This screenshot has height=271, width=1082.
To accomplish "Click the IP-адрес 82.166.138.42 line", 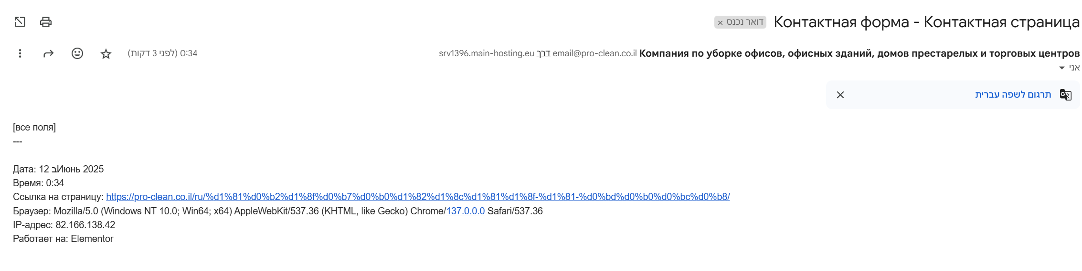I will pyautogui.click(x=64, y=225).
